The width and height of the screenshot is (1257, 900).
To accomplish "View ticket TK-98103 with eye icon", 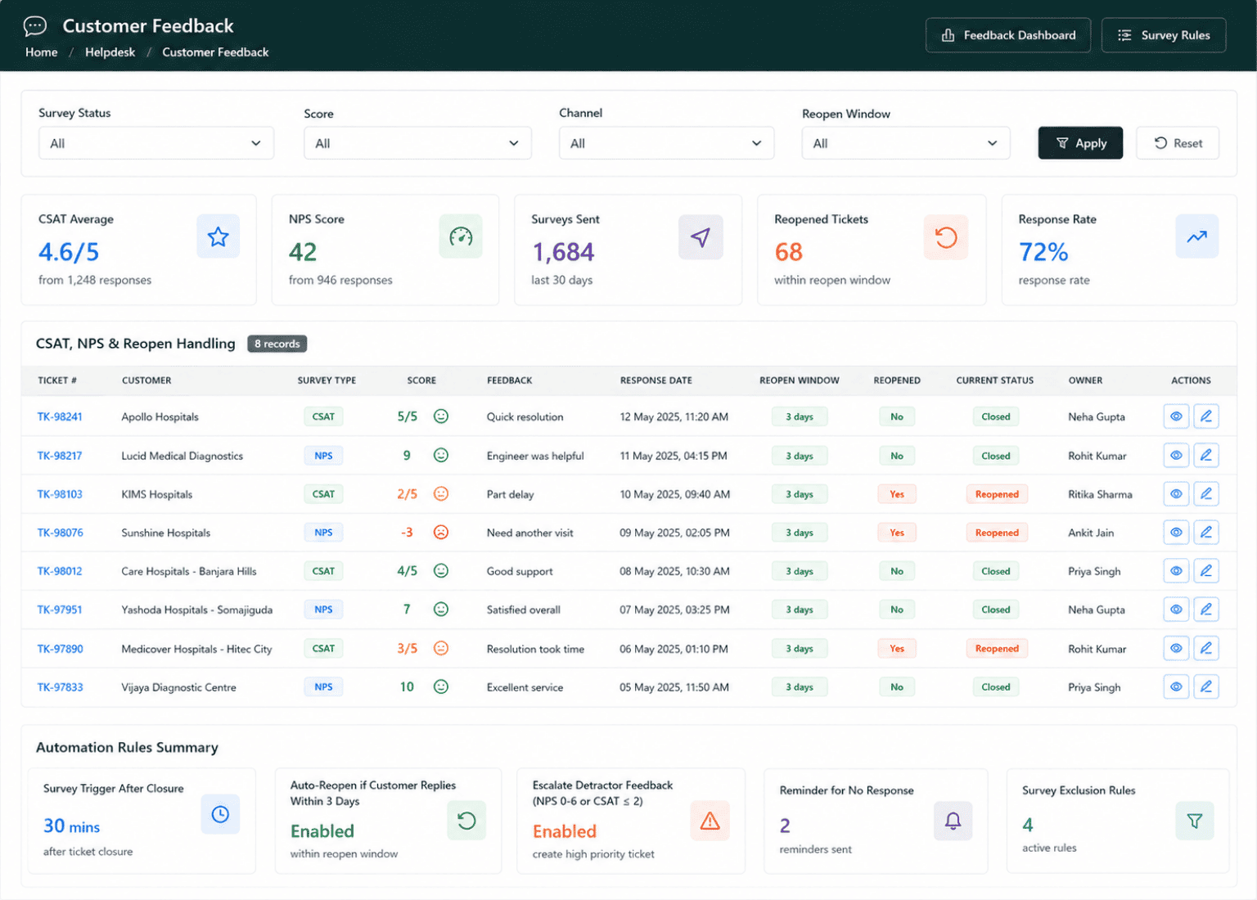I will click(x=1176, y=494).
